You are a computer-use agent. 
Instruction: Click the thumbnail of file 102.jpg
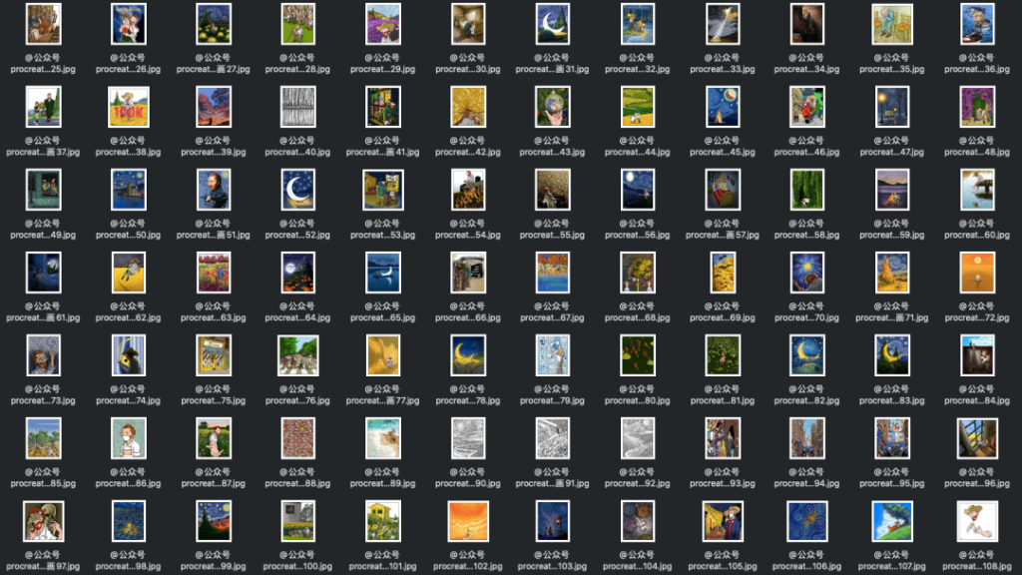pyautogui.click(x=468, y=521)
